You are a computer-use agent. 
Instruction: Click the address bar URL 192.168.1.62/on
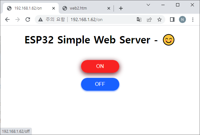click(86, 19)
